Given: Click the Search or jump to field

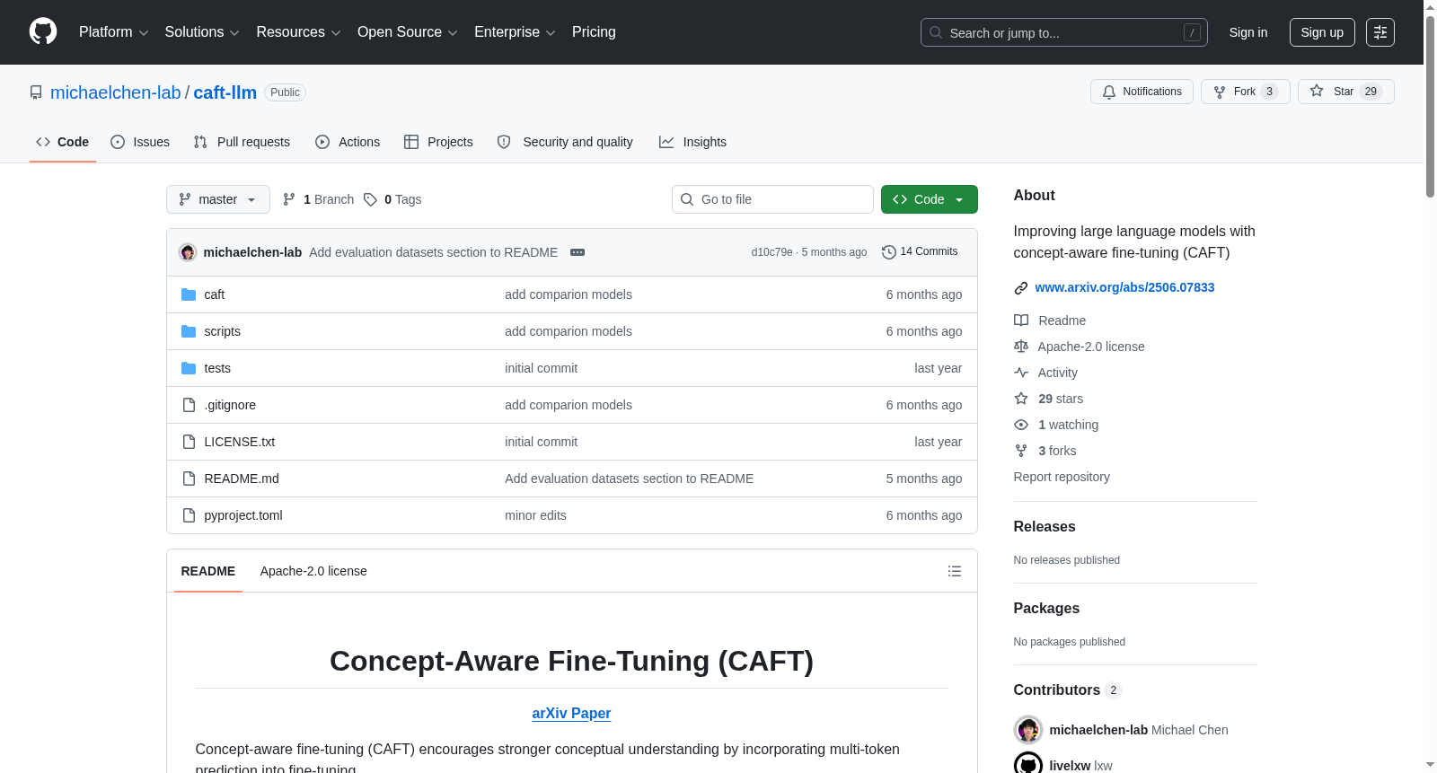Looking at the screenshot, I should (x=1064, y=32).
